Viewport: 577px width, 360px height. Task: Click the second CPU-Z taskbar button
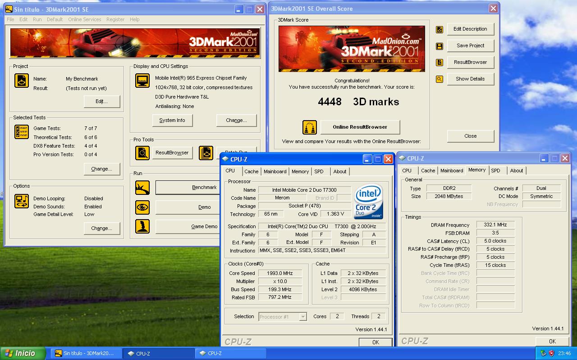coord(230,354)
